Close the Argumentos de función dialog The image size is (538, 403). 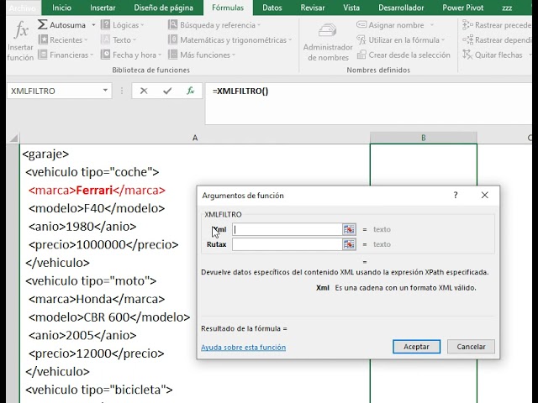click(484, 195)
